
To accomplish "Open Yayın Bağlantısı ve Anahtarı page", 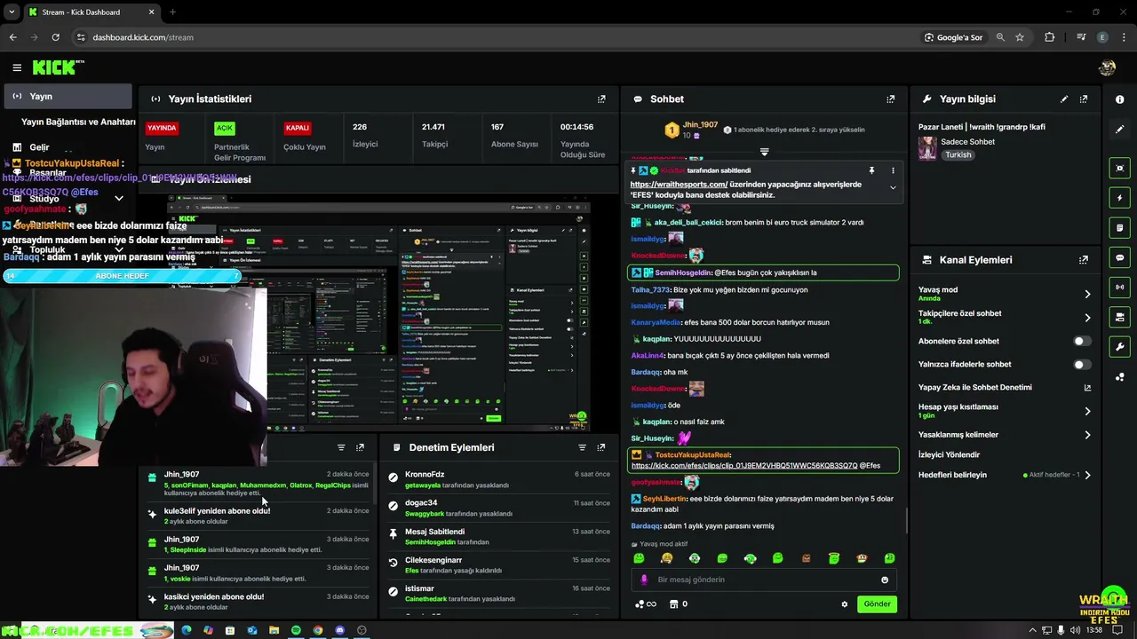I will tap(78, 122).
